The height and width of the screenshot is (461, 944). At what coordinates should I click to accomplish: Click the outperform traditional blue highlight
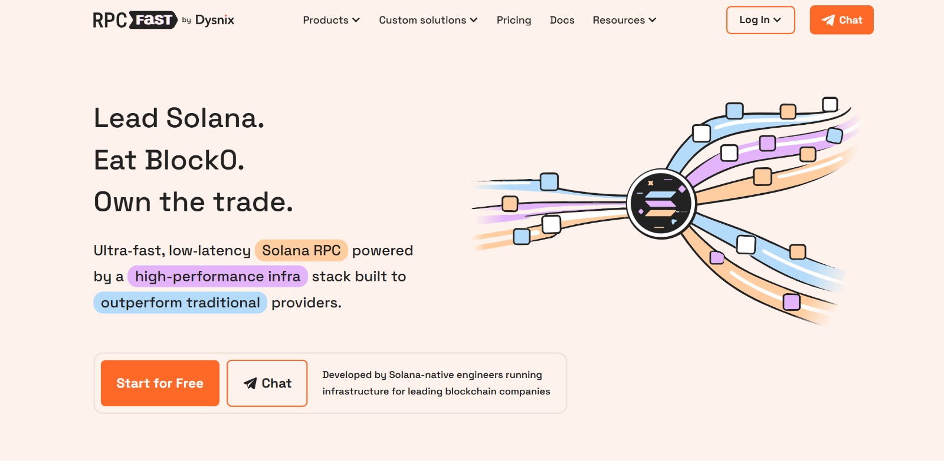pyautogui.click(x=180, y=303)
